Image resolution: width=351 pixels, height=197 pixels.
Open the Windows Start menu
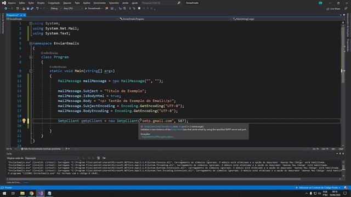(4, 193)
